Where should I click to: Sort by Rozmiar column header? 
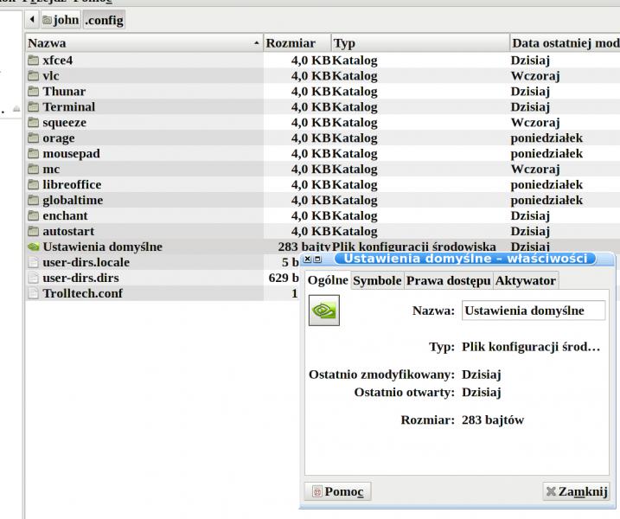point(296,43)
